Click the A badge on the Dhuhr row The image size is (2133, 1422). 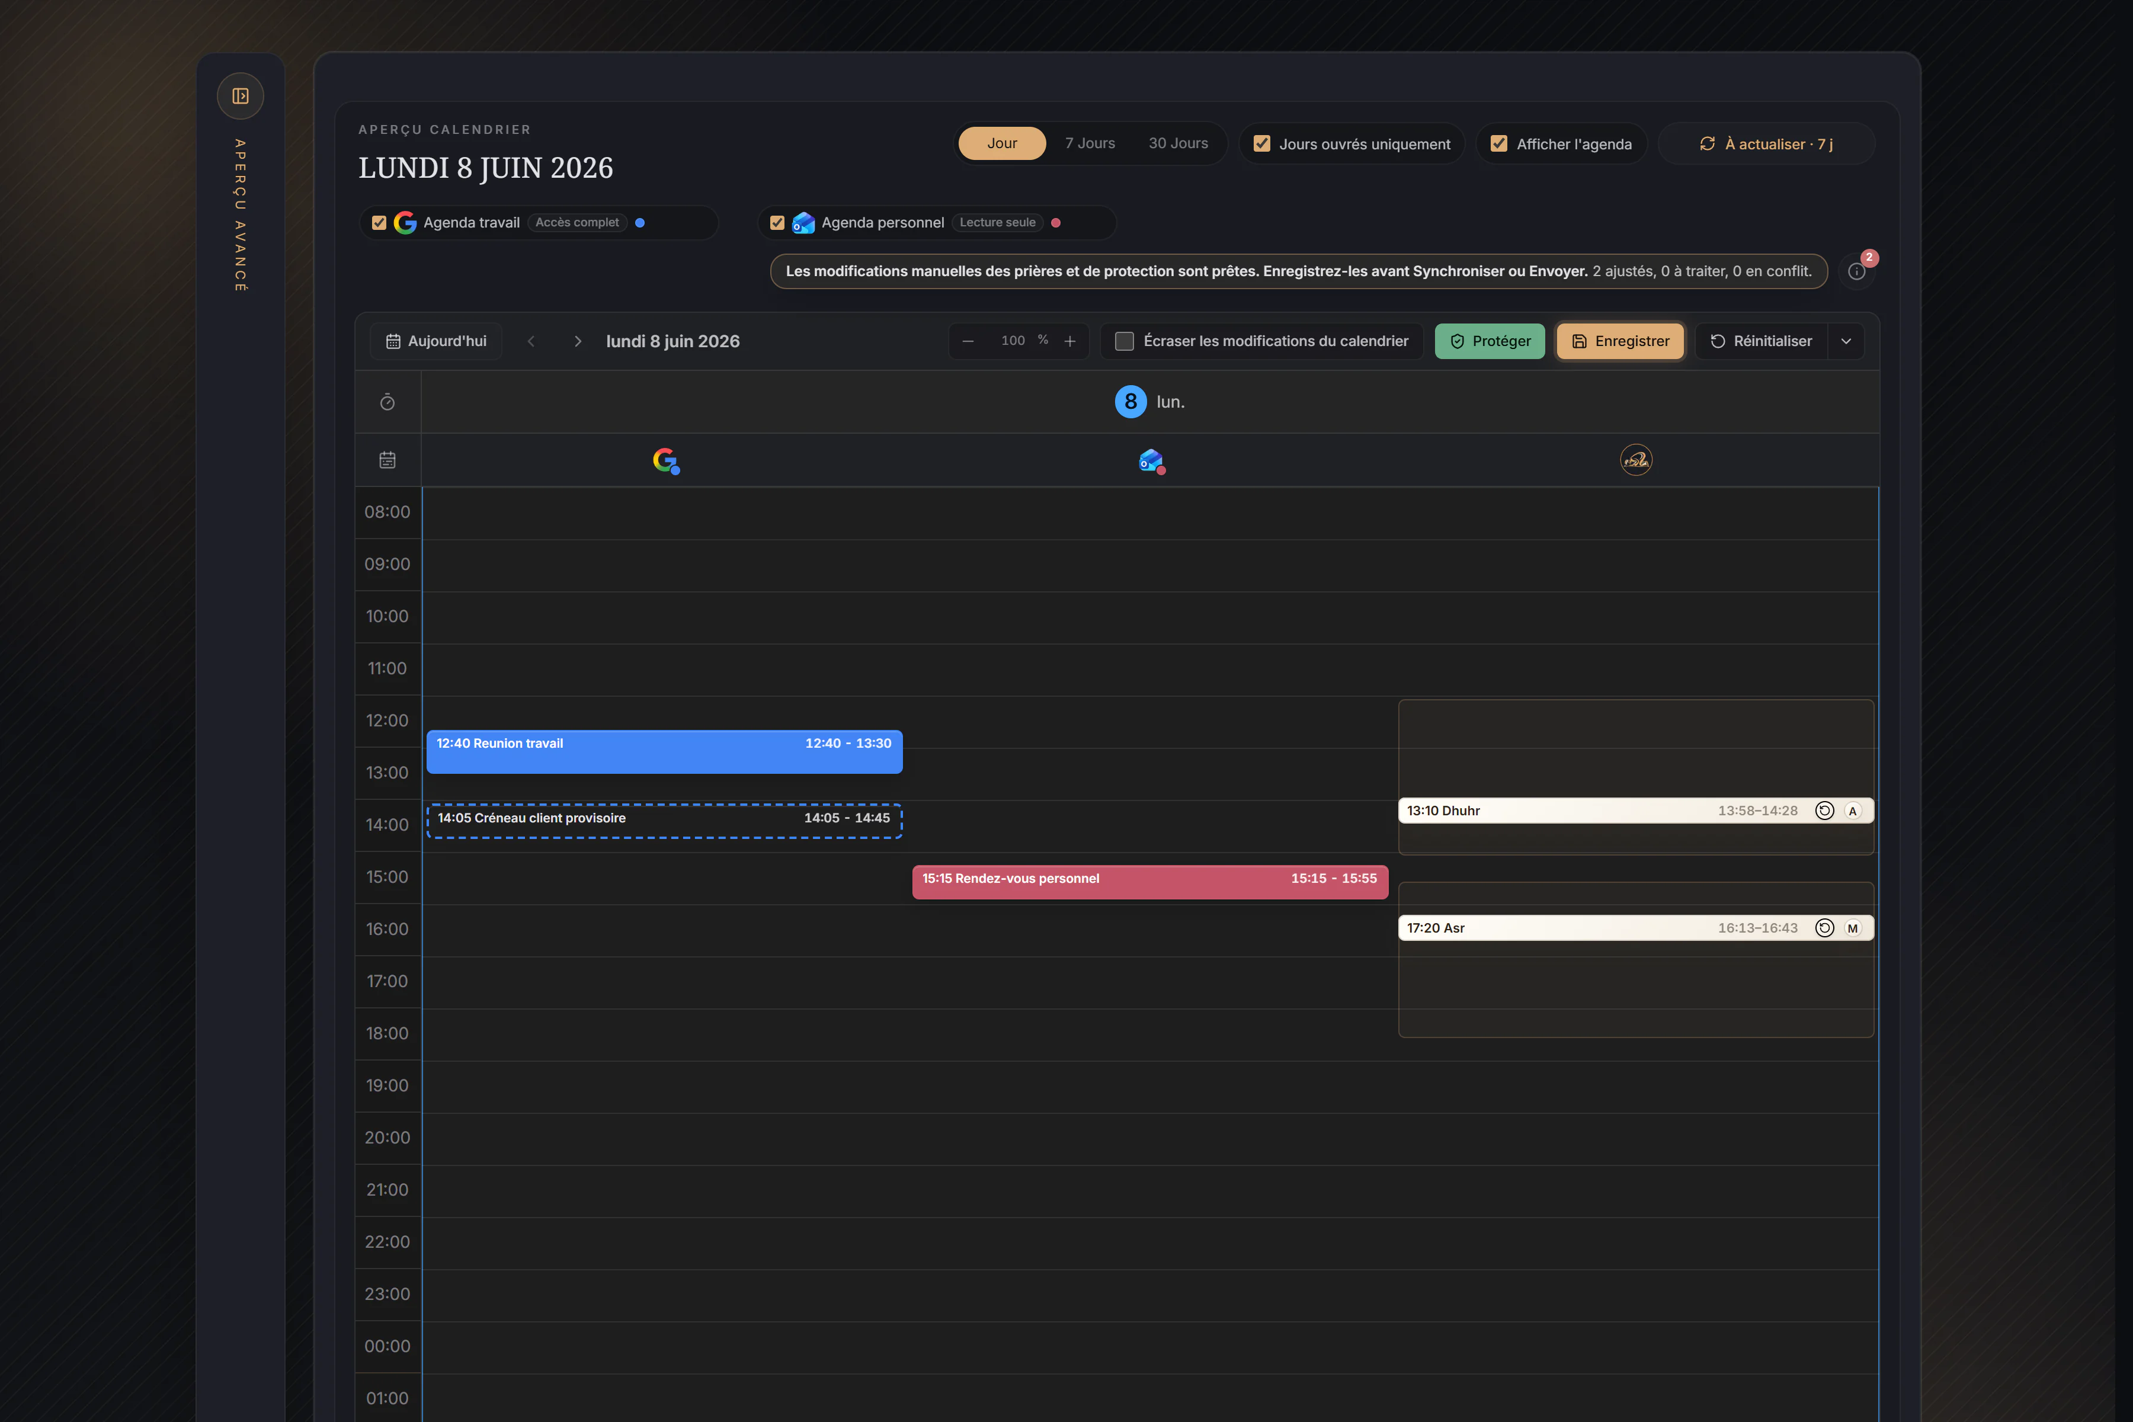coord(1853,811)
